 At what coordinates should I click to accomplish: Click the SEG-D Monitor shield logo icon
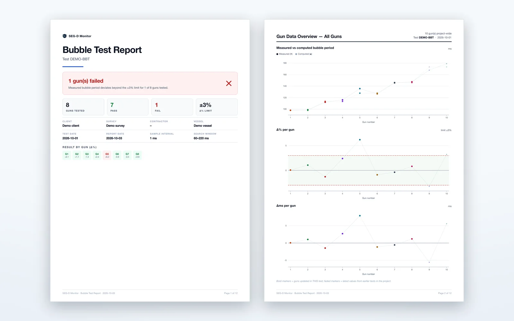click(x=65, y=36)
